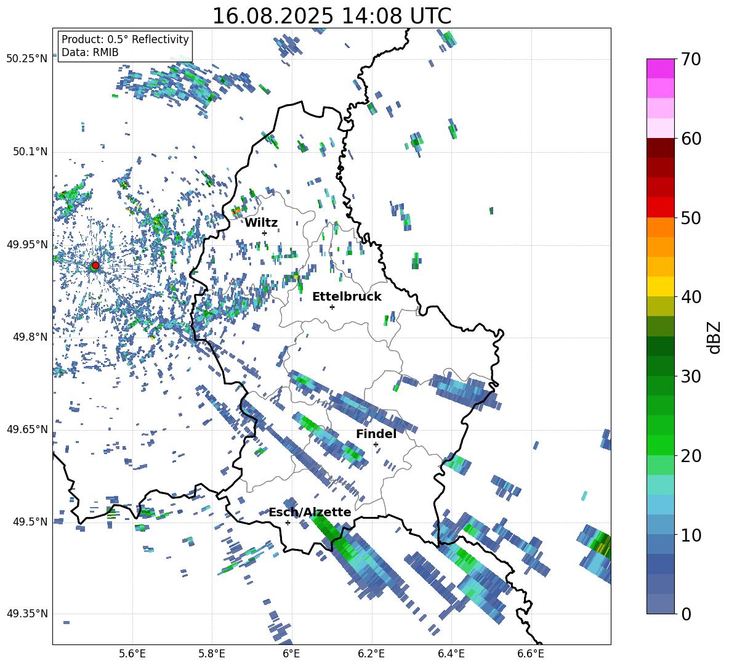Click the 6.4°E longitude label
Screen dimensions: 729x666
[451, 654]
